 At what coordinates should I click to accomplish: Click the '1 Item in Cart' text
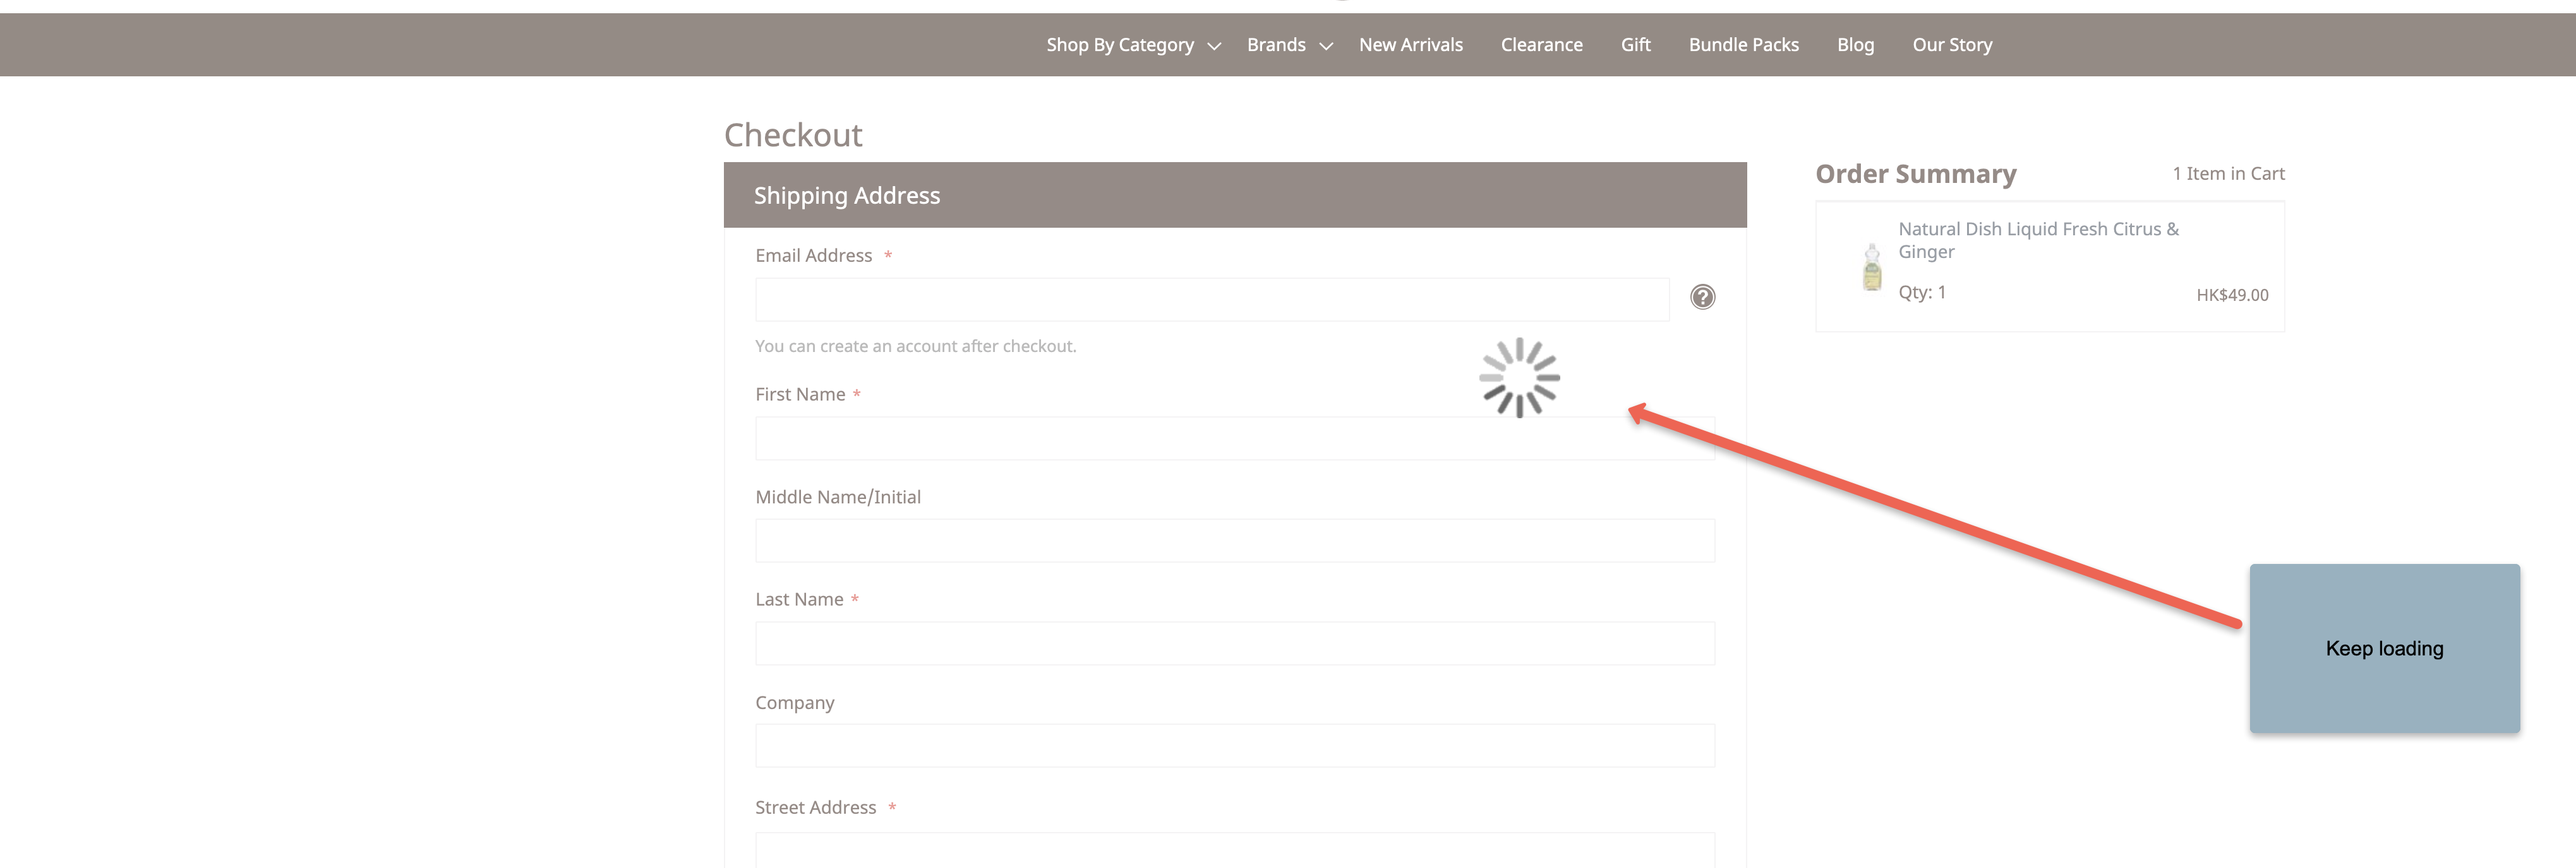tap(2228, 173)
